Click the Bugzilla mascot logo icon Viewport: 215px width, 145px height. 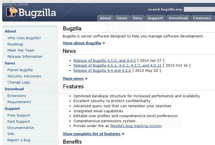pos(12,12)
